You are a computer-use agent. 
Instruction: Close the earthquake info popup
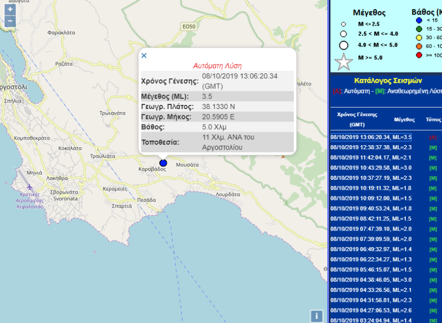click(x=144, y=55)
